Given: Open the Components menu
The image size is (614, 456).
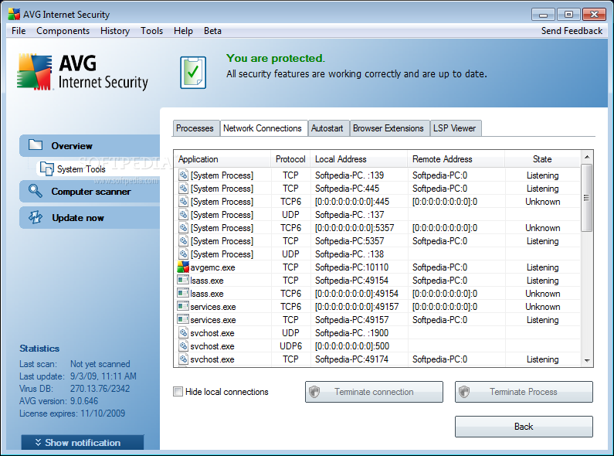Looking at the screenshot, I should point(63,31).
